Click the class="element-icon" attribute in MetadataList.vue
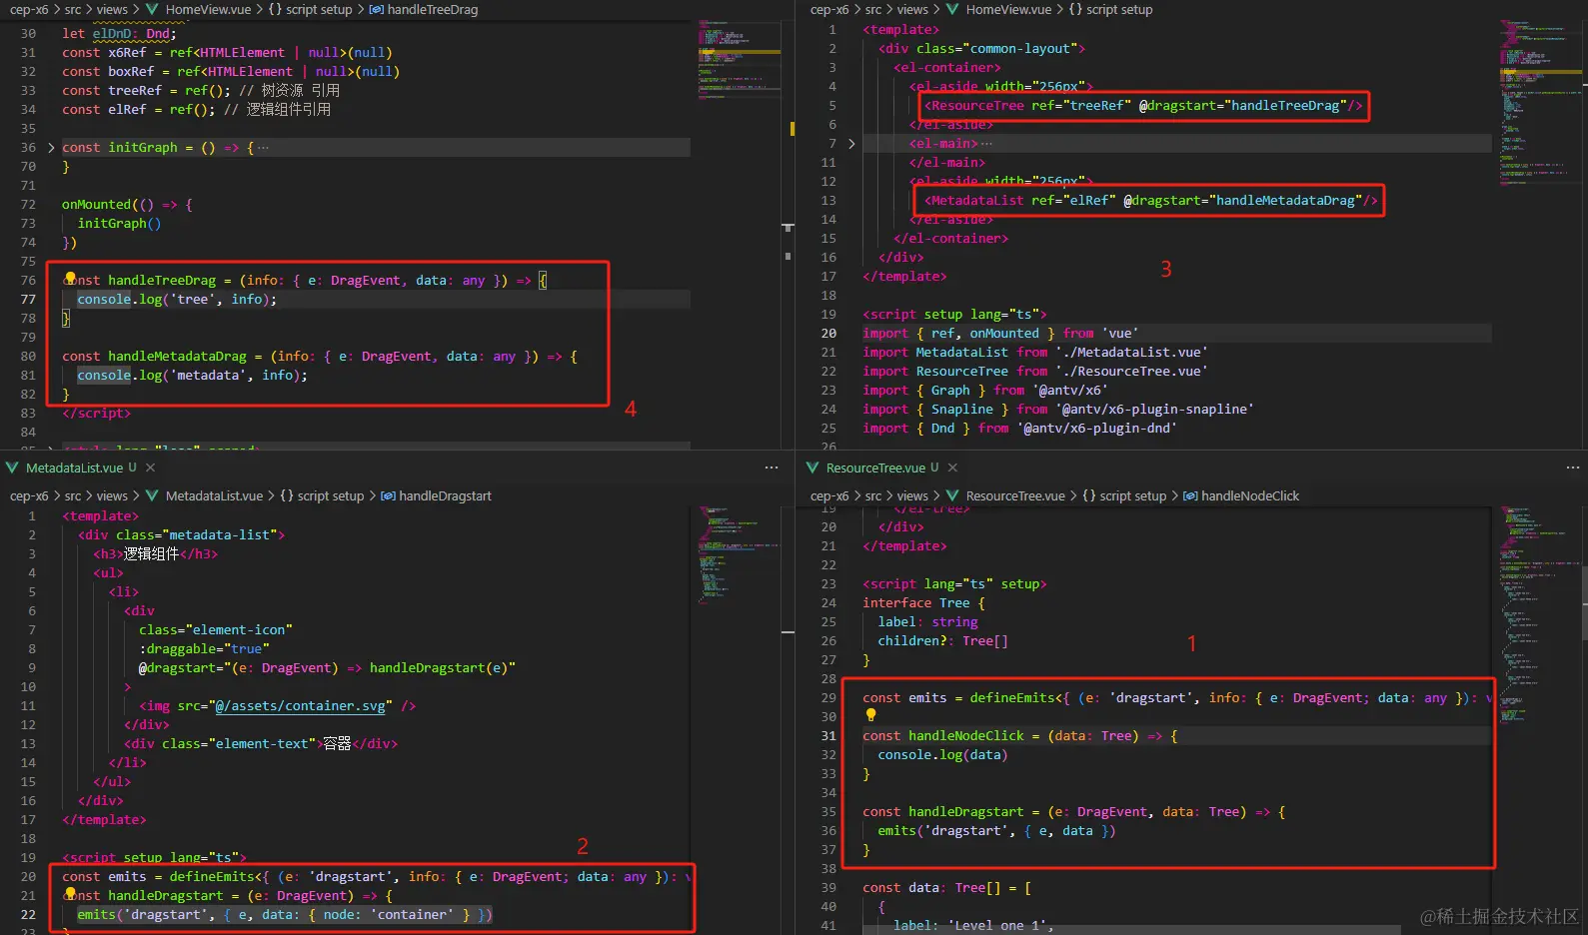 216,630
